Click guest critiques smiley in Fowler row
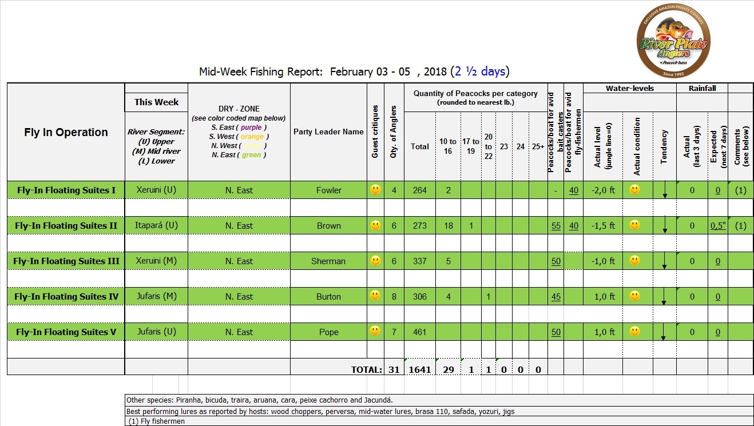 point(375,189)
